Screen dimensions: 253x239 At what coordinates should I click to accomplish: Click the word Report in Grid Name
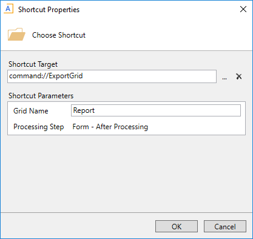pyautogui.click(x=84, y=110)
